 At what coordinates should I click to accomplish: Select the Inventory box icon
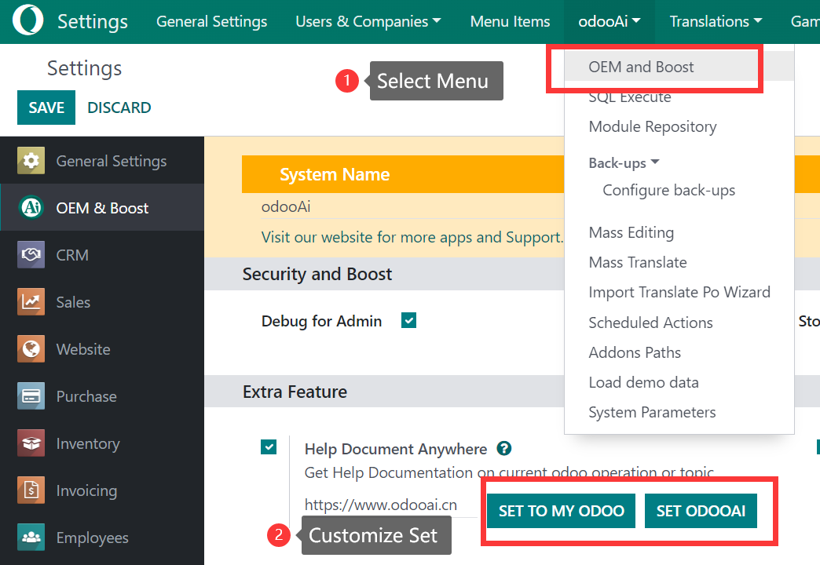31,443
